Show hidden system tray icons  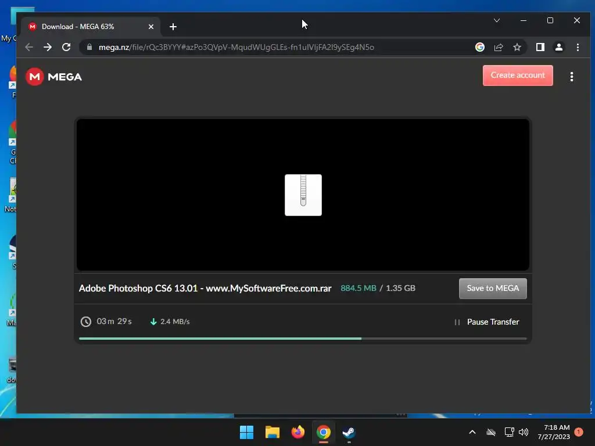tap(472, 432)
